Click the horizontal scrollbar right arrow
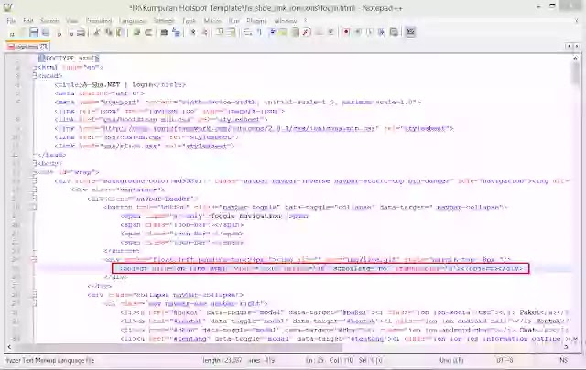The width and height of the screenshot is (586, 370). 566,347
